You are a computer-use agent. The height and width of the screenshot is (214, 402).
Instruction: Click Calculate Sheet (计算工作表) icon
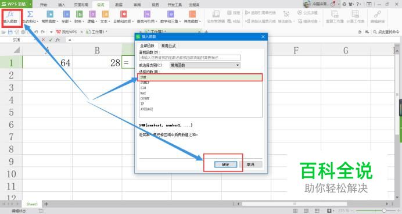click(x=355, y=14)
